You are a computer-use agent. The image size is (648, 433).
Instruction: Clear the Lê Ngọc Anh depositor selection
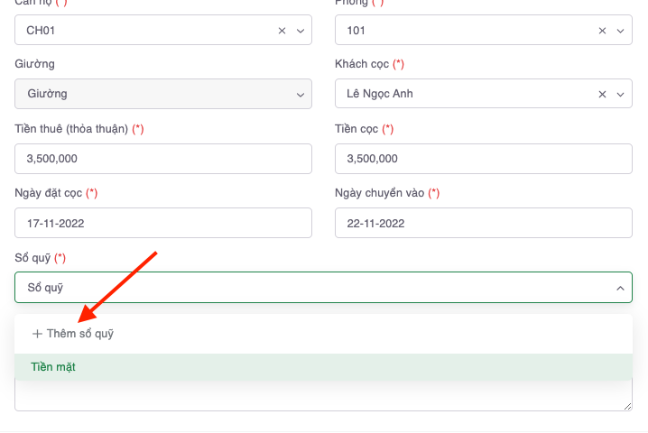pos(602,94)
